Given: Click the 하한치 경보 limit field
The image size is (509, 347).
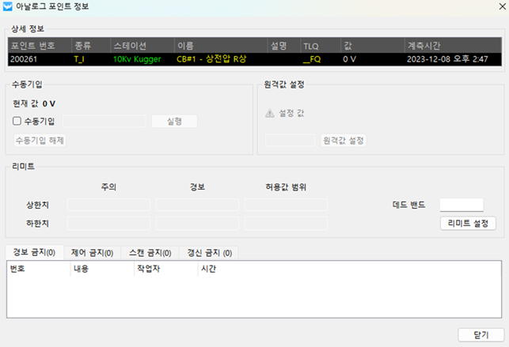Looking at the screenshot, I should [197, 223].
